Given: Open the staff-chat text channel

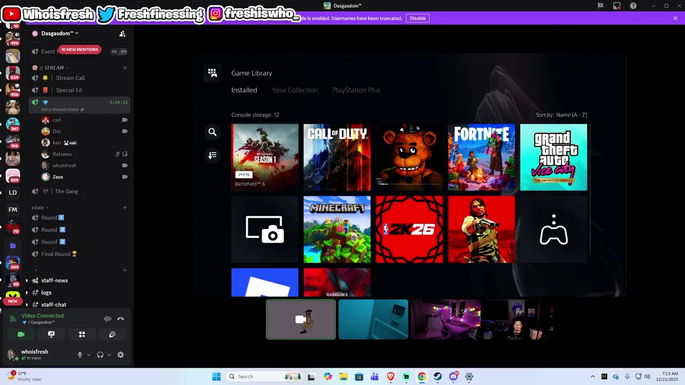Looking at the screenshot, I should point(79,305).
